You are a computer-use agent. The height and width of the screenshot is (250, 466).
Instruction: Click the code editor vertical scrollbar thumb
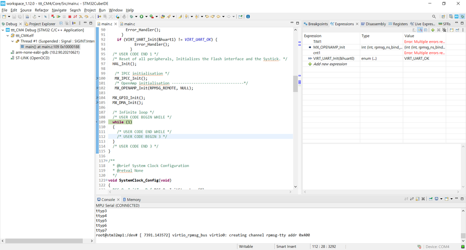point(295,84)
